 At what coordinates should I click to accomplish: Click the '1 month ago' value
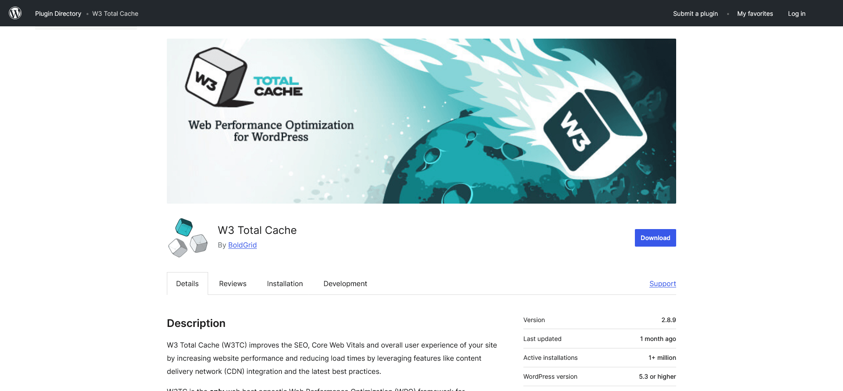point(658,339)
